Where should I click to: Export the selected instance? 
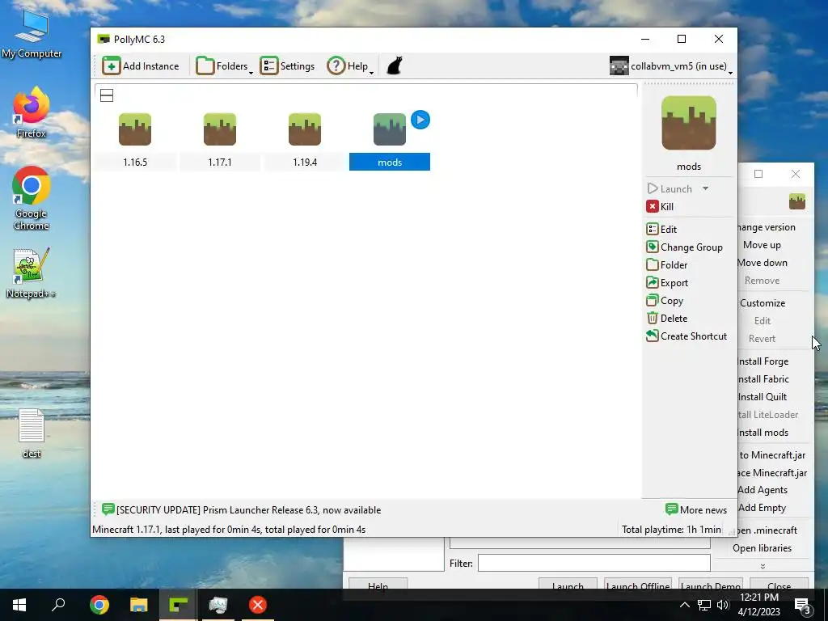667,283
